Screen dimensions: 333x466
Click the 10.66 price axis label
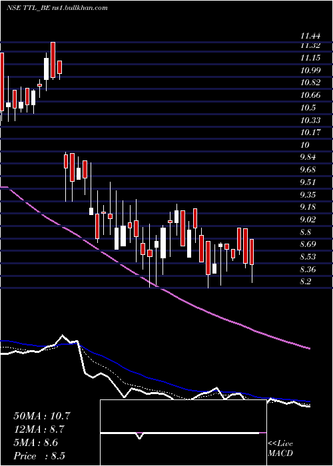point(310,95)
